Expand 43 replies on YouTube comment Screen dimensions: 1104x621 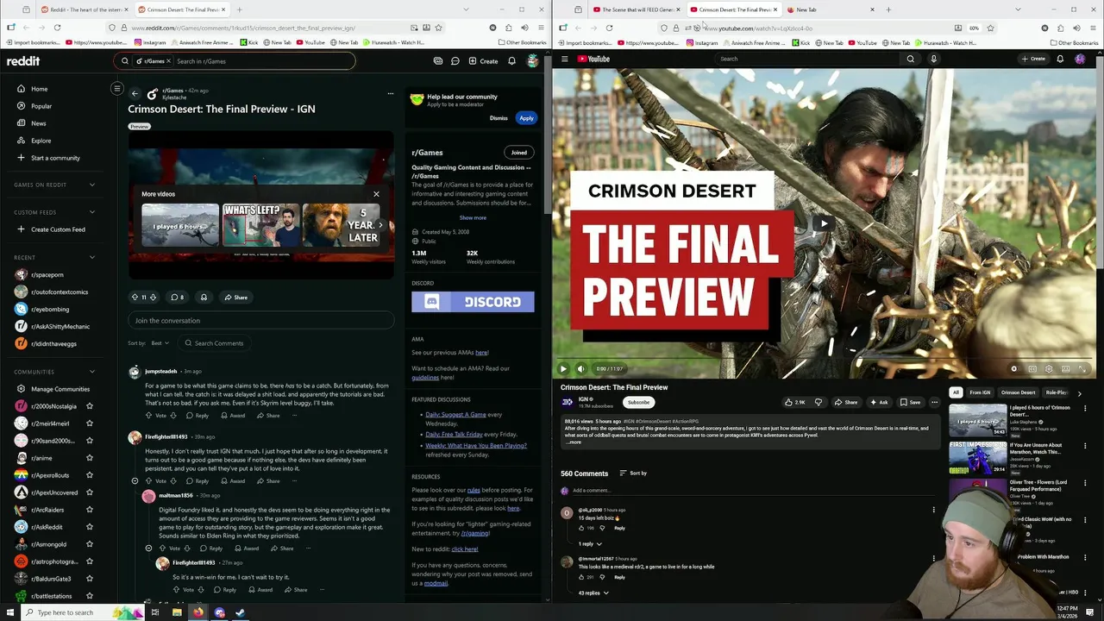click(593, 593)
